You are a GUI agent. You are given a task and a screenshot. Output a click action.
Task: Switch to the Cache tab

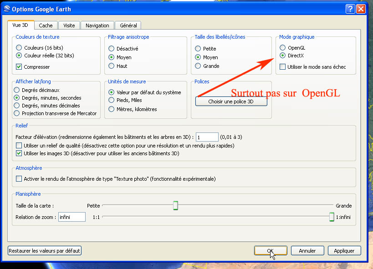(x=46, y=25)
